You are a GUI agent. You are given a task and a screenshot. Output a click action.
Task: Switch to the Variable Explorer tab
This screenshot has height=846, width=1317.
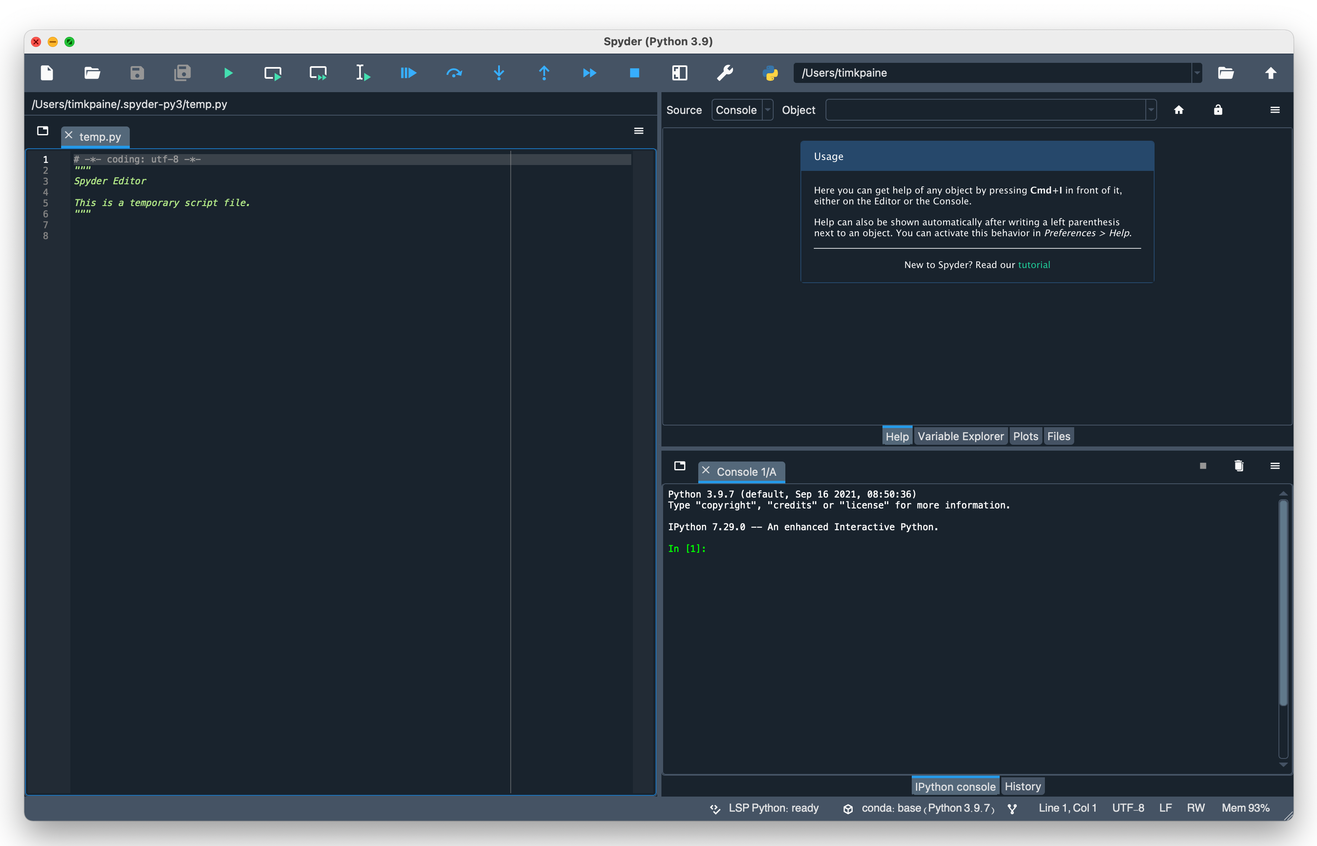tap(960, 436)
